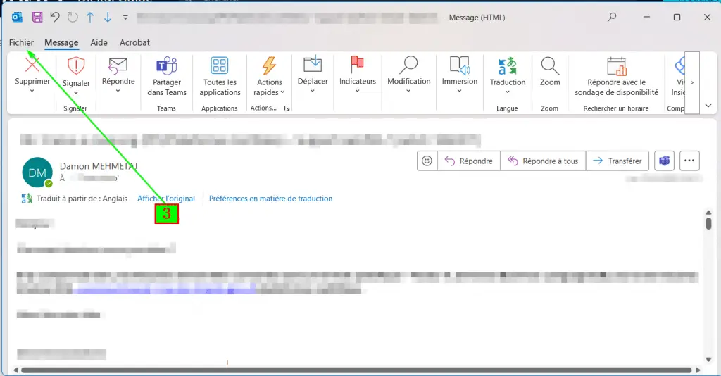Image resolution: width=721 pixels, height=376 pixels.
Task: Save the message with the floppy disk icon
Action: (37, 18)
